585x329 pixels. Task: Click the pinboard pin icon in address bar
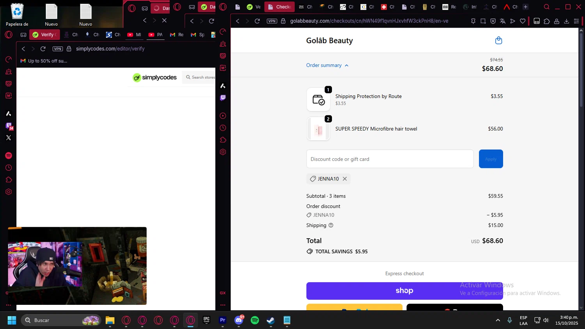[473, 21]
